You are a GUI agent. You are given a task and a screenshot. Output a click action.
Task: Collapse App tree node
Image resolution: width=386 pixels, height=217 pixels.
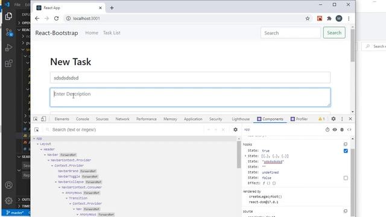(x=34, y=139)
